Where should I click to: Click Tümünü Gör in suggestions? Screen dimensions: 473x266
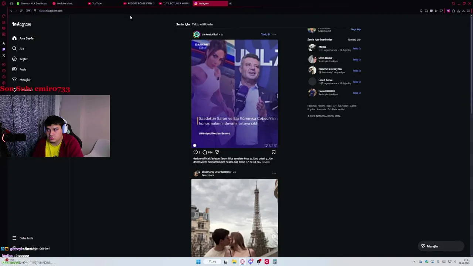click(x=354, y=40)
